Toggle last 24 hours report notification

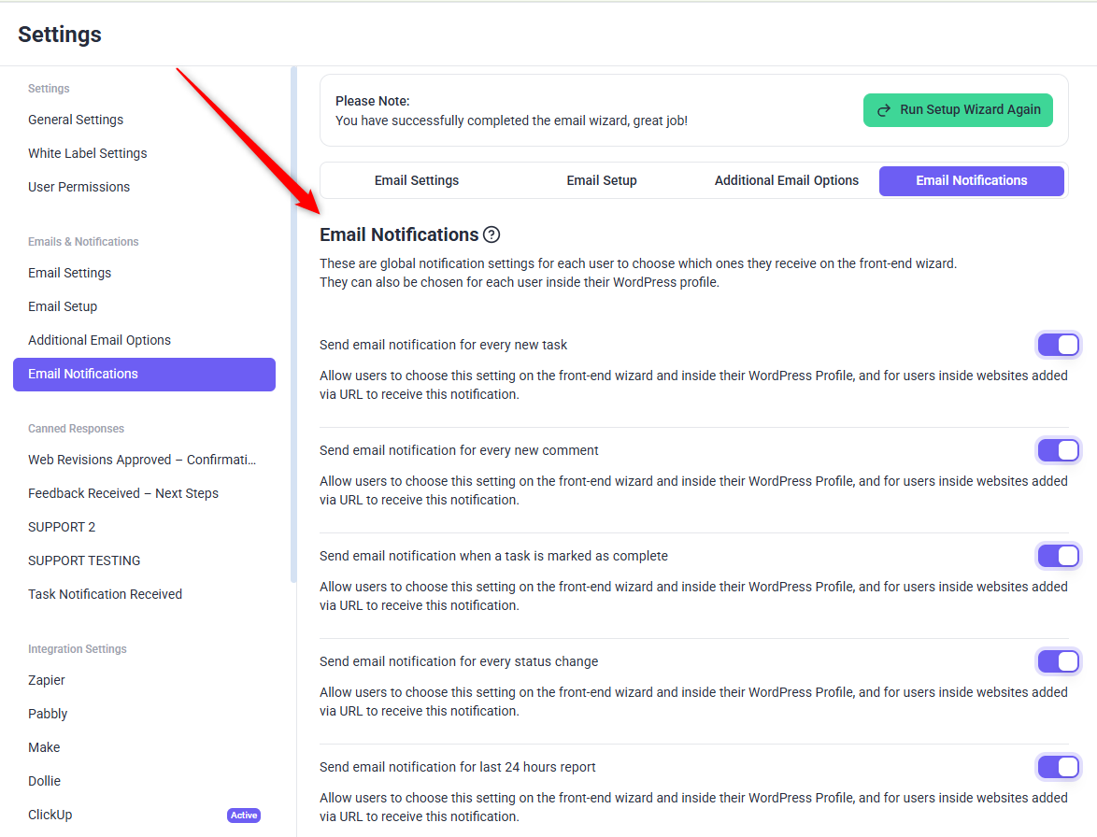(1058, 767)
